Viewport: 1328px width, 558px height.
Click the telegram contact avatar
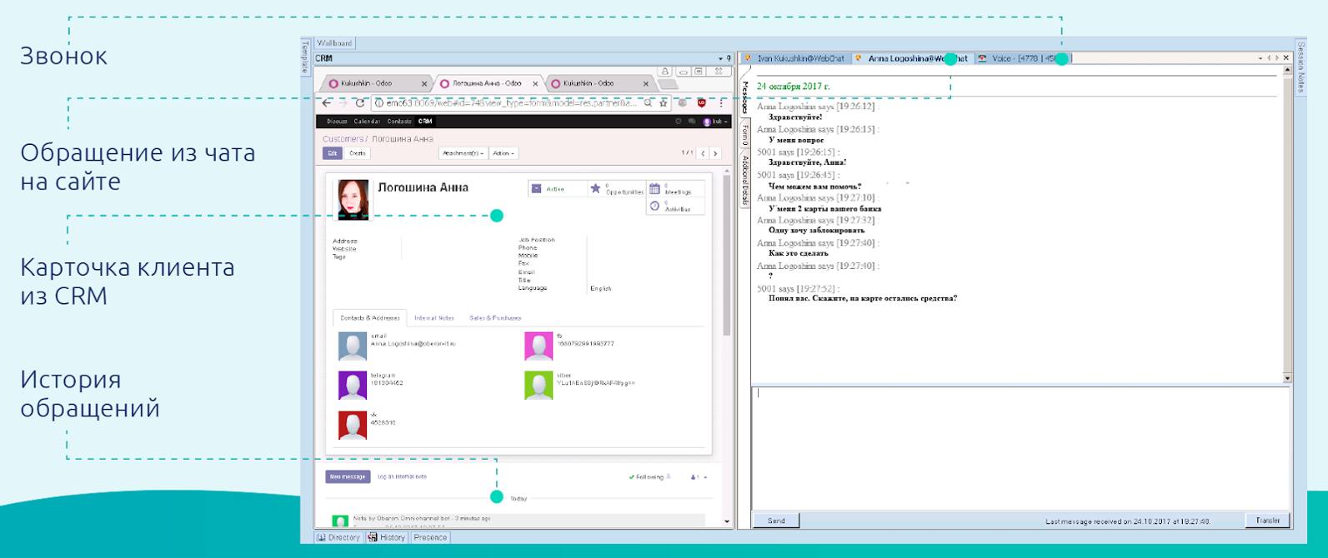[x=353, y=386]
